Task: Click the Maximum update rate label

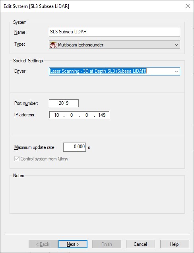Action: 35,147
